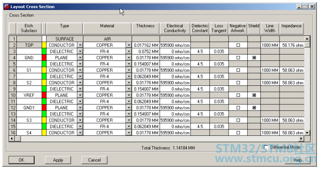Select thickness 0.062049 MM in row 11

146,101
